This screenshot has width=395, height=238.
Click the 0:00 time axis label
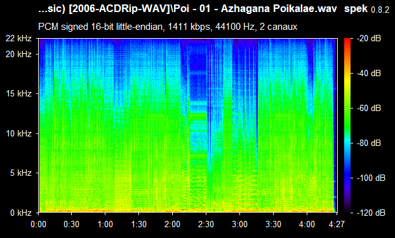point(38,224)
